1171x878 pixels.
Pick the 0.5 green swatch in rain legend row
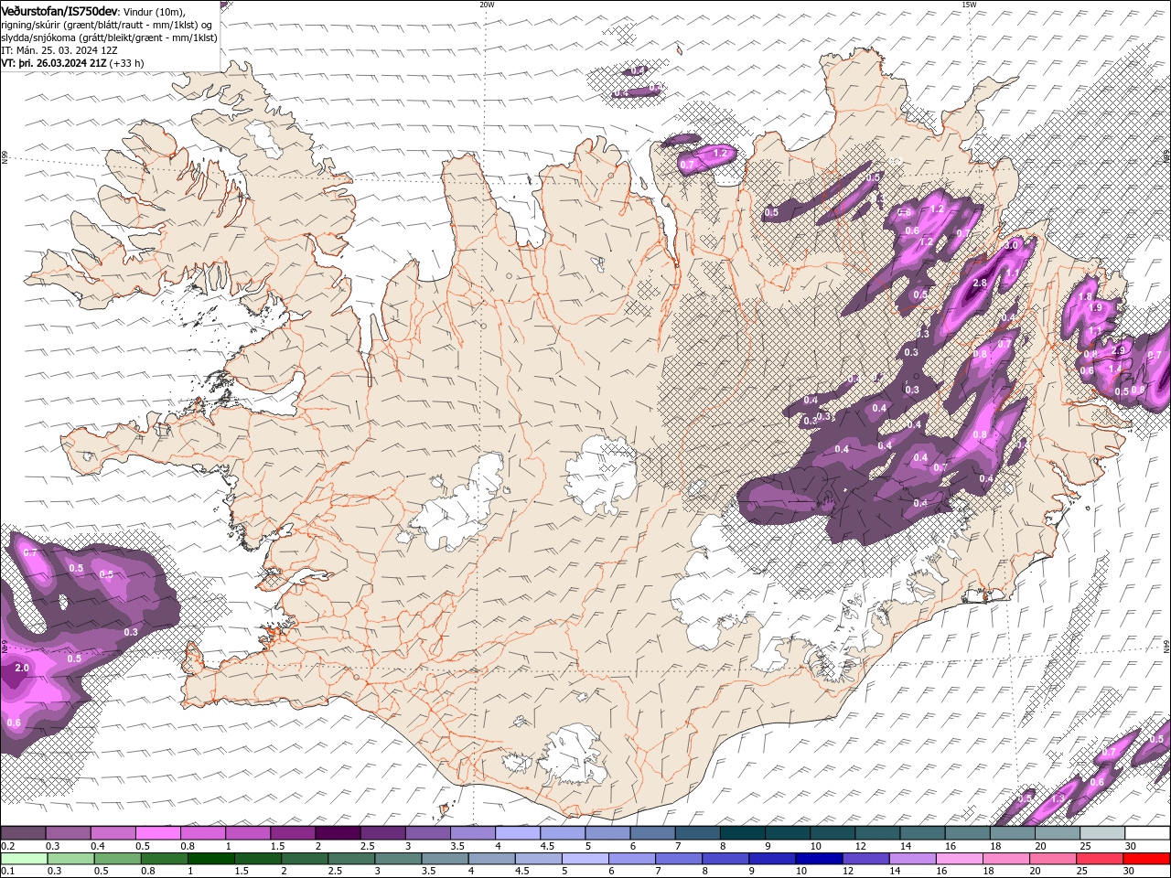[117, 858]
